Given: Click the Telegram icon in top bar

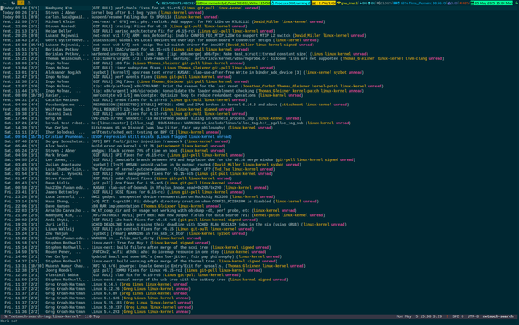Looking at the screenshot, I should coord(158,3).
